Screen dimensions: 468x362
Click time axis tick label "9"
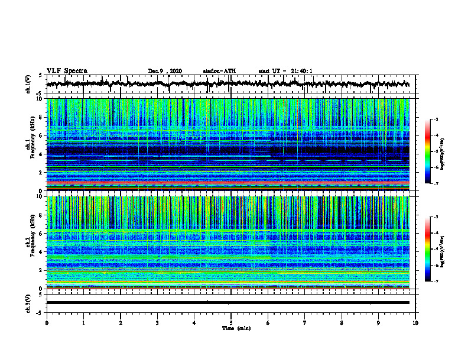(378, 323)
